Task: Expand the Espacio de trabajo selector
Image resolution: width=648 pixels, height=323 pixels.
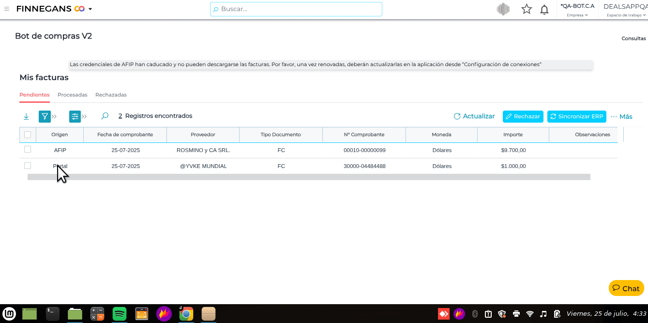Action: click(x=626, y=10)
